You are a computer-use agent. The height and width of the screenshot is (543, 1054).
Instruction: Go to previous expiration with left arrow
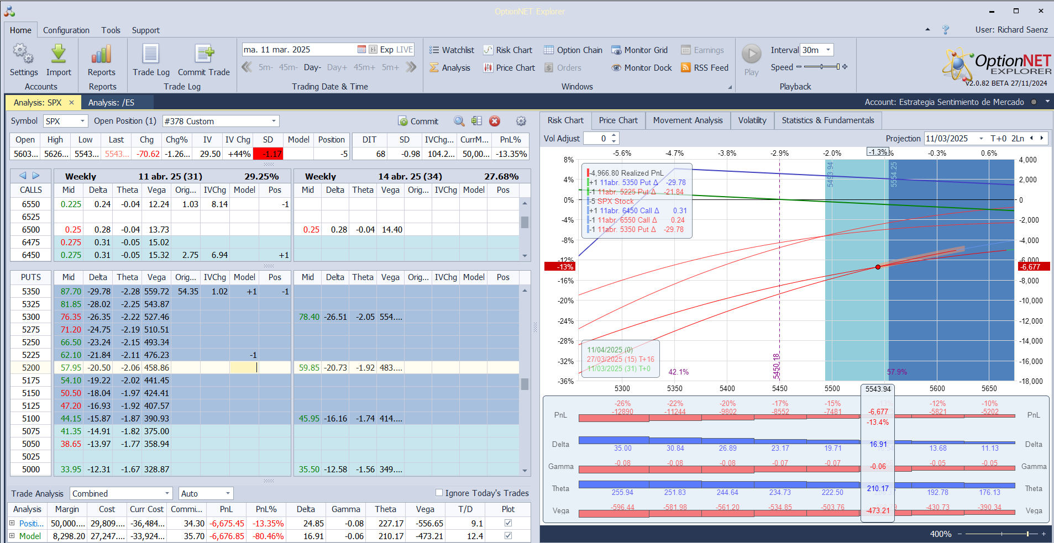point(23,176)
